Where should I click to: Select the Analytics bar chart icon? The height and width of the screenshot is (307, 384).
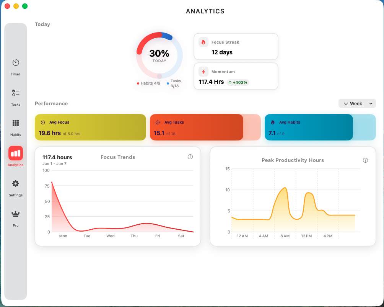16,153
